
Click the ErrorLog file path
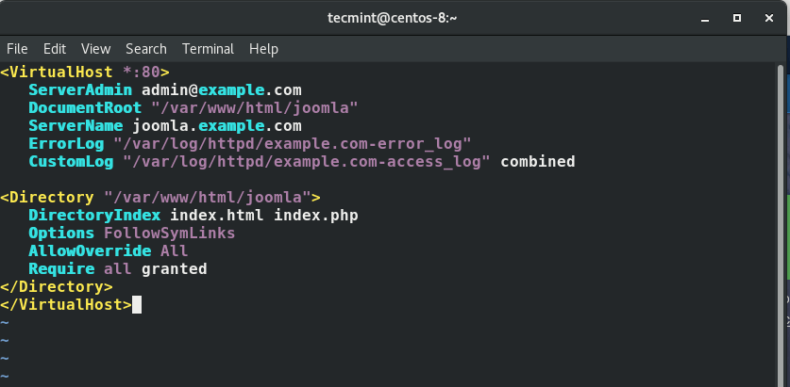(293, 144)
